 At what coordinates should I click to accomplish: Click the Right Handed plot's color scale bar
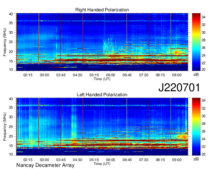196,42
